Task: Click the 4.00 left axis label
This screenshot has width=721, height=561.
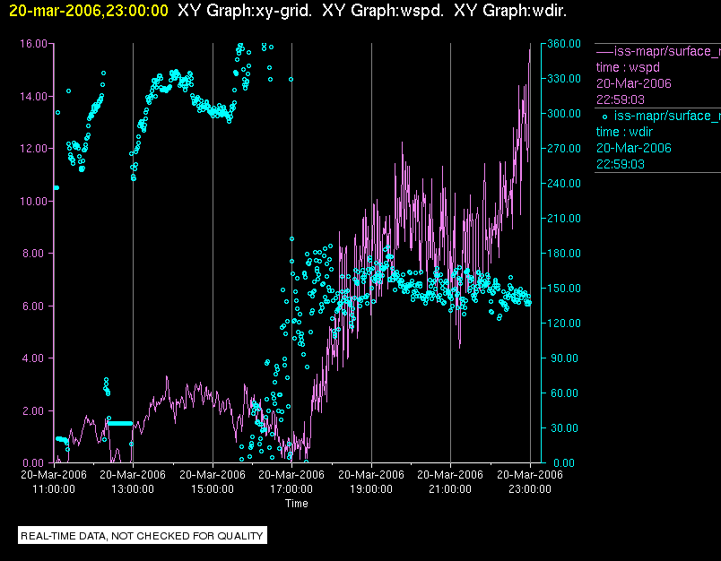Action: click(35, 358)
